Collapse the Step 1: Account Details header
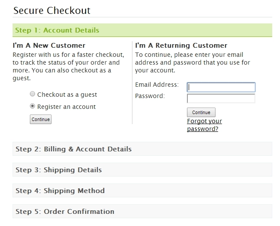The height and width of the screenshot is (226, 280). [x=142, y=30]
